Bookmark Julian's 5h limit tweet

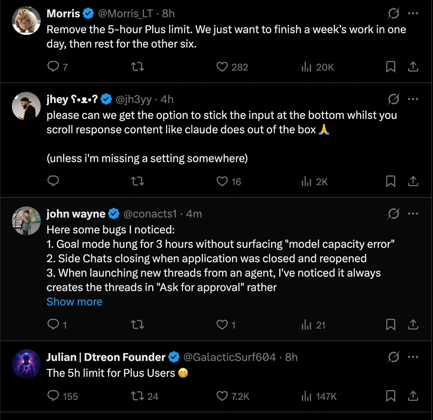pyautogui.click(x=390, y=396)
